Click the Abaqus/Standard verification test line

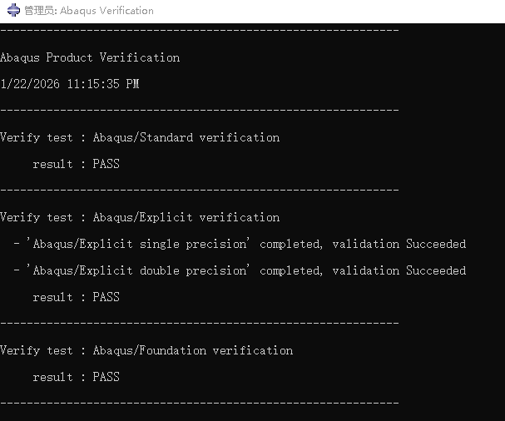tap(140, 137)
